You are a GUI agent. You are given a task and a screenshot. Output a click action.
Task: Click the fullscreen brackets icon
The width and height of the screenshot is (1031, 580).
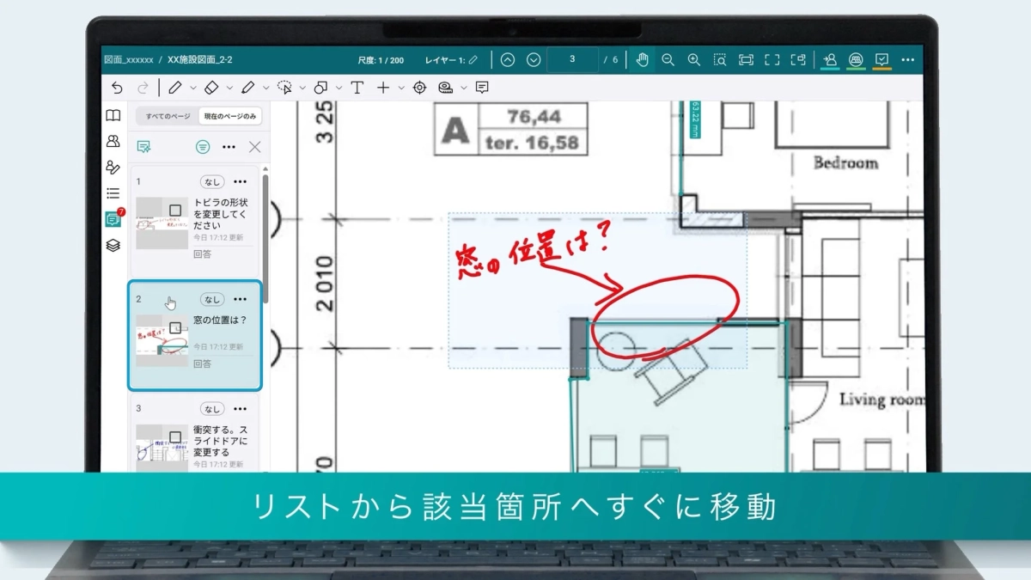[x=772, y=59]
